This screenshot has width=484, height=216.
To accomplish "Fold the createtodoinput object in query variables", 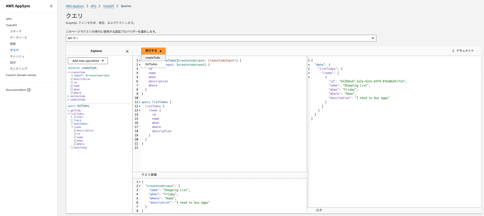I will click(x=140, y=186).
